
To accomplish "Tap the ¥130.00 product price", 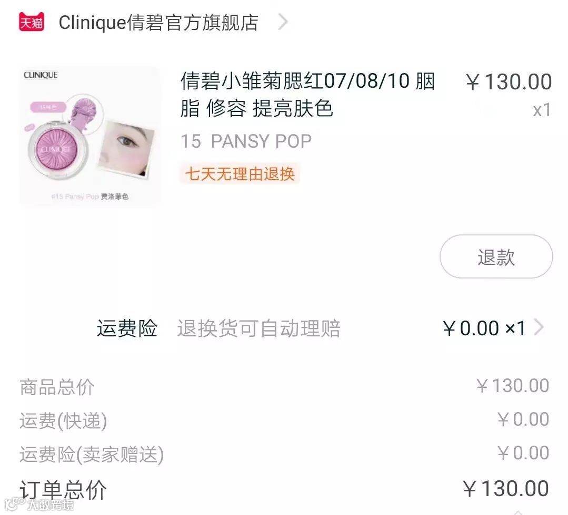I will pos(509,82).
